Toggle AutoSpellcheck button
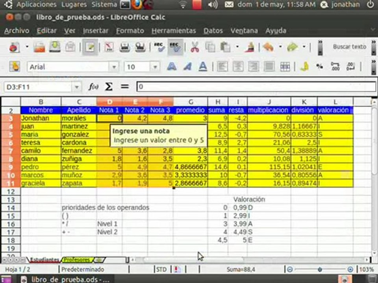 pos(175,47)
